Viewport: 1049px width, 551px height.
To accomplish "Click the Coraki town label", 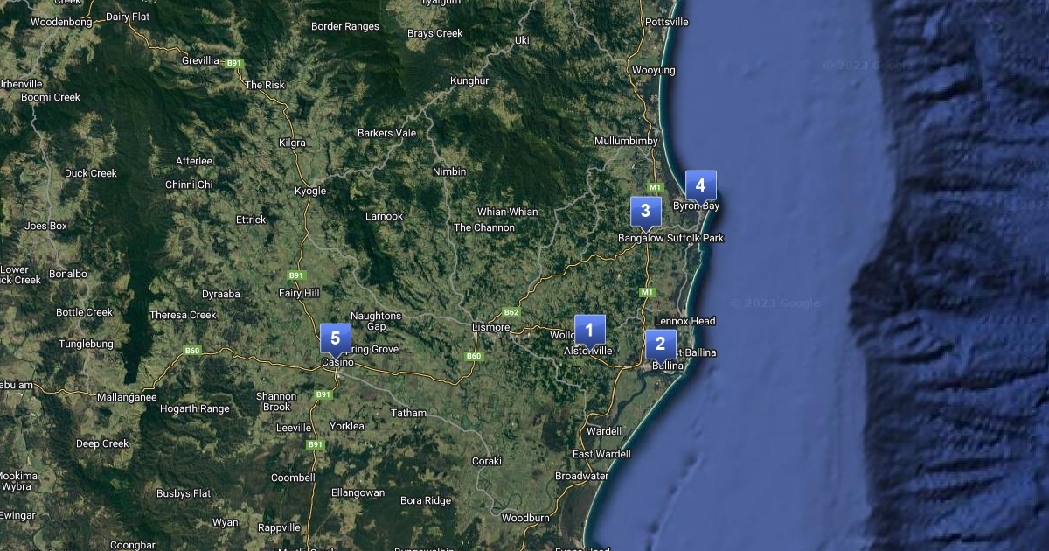I will tap(487, 461).
